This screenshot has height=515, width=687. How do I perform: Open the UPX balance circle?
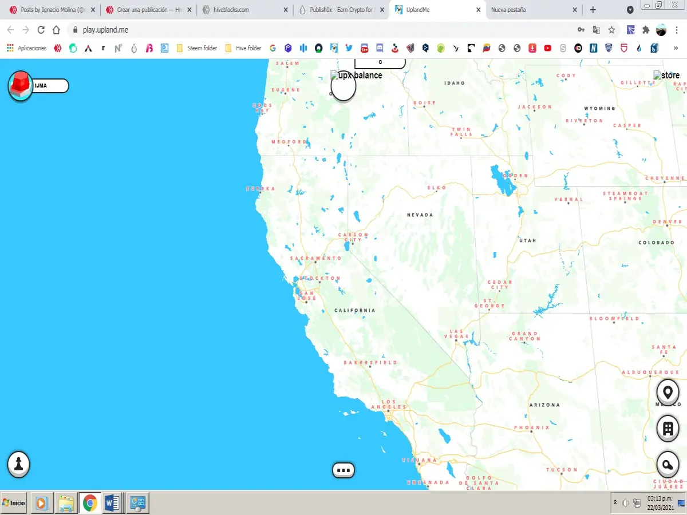tap(343, 86)
